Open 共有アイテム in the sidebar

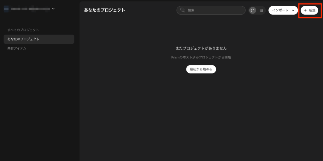click(x=17, y=48)
